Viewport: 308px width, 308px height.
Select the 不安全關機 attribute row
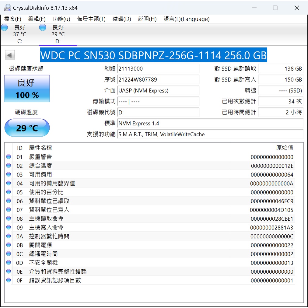[122, 263]
